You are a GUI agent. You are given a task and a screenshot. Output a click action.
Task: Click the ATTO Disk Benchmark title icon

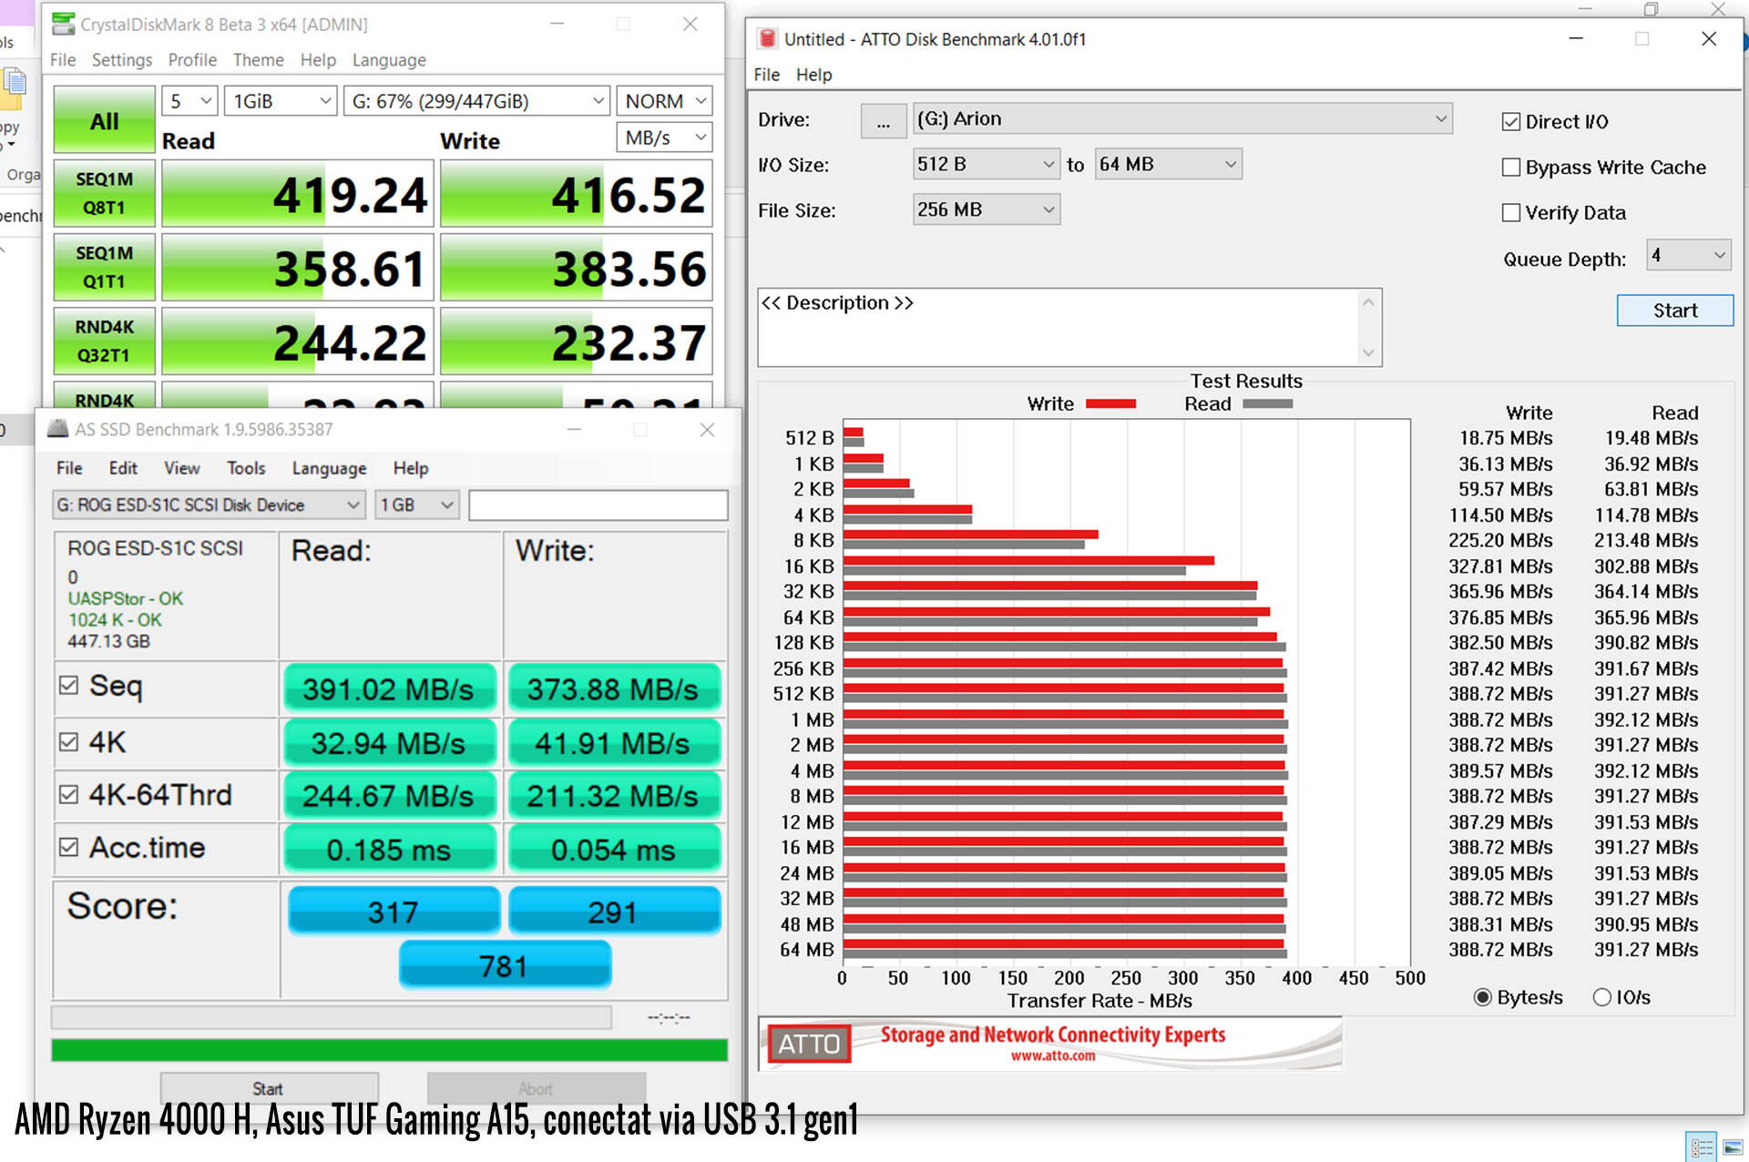tap(768, 39)
